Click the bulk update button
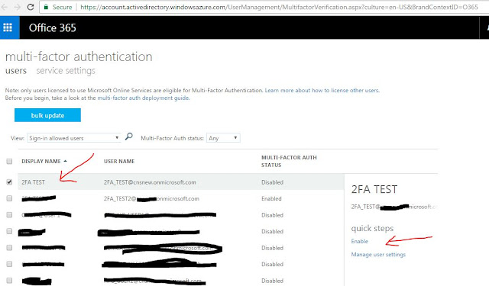 click(47, 115)
